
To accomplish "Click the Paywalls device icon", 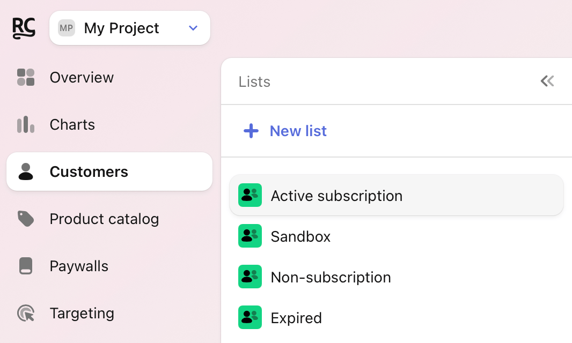I will click(26, 266).
